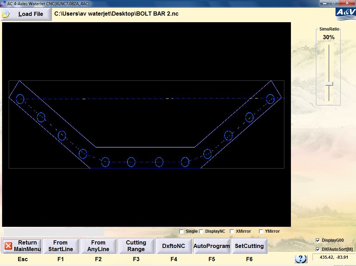Return to MainMenu
The image size is (356, 266).
(x=22, y=246)
